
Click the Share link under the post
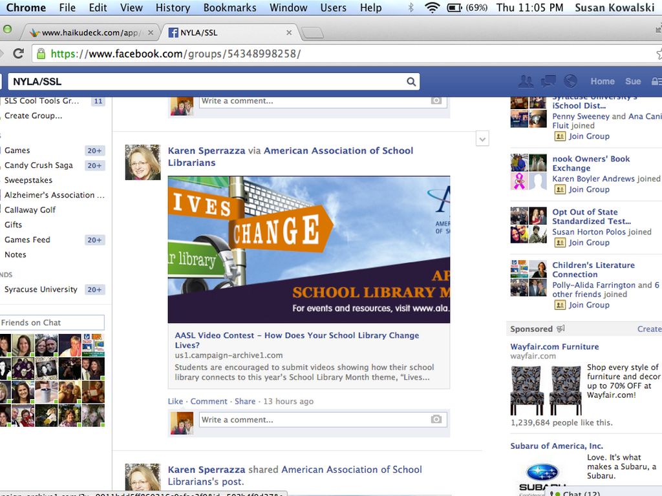pos(245,401)
